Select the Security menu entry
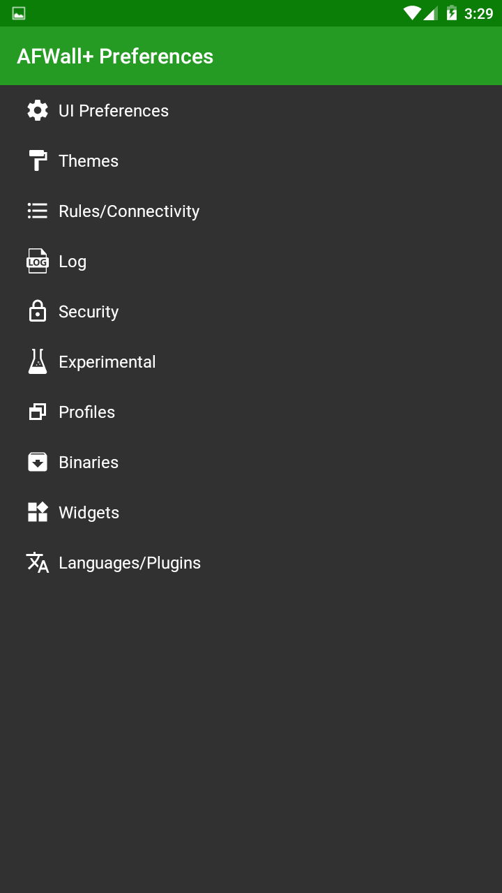 89,312
